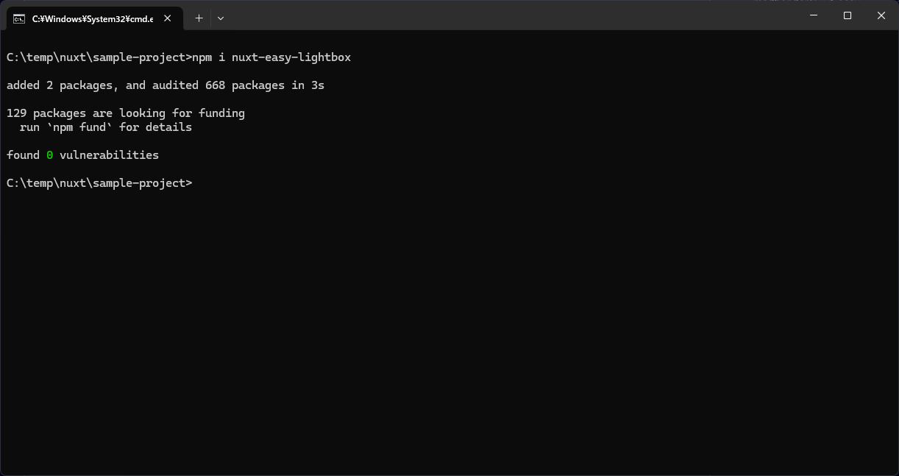Maximize the terminal window

[x=848, y=15]
